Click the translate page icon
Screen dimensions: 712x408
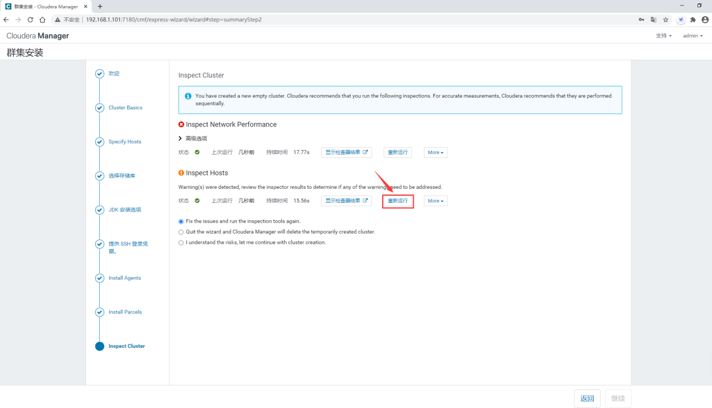[x=653, y=20]
